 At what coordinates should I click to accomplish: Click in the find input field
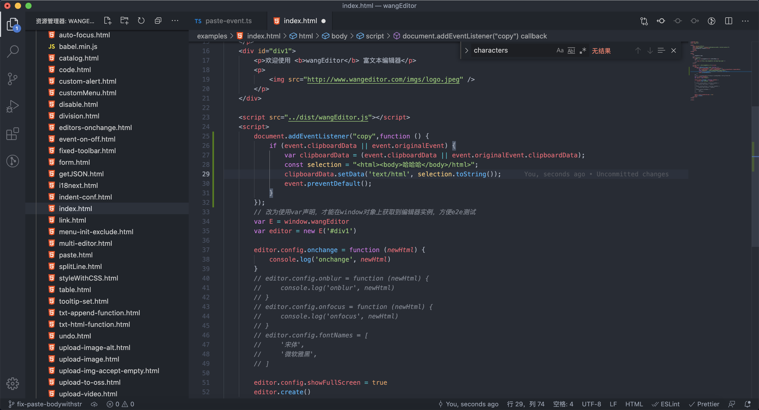513,51
